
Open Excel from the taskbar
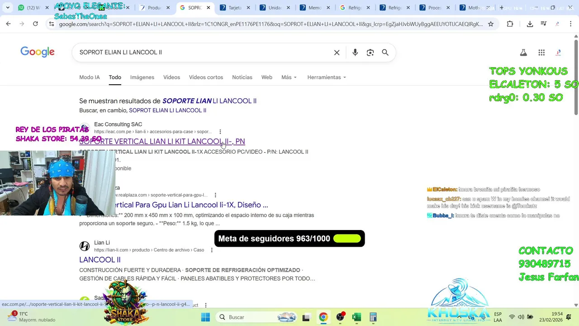point(356,317)
